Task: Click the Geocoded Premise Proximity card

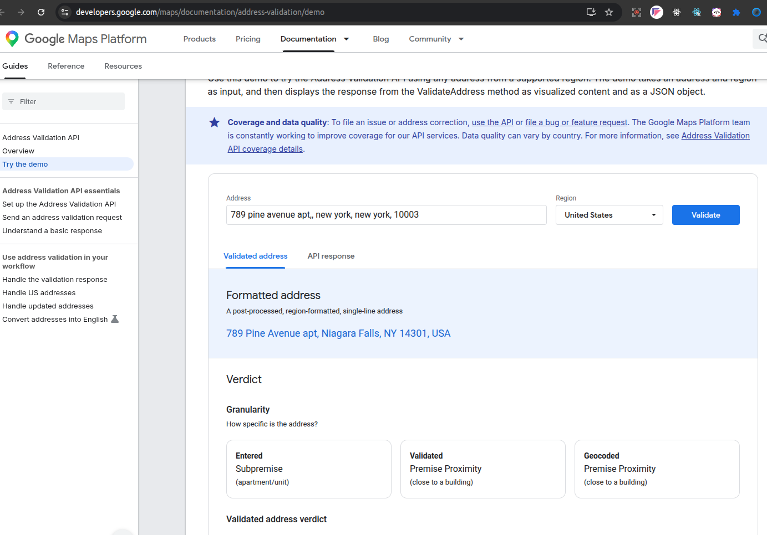Action: 657,469
